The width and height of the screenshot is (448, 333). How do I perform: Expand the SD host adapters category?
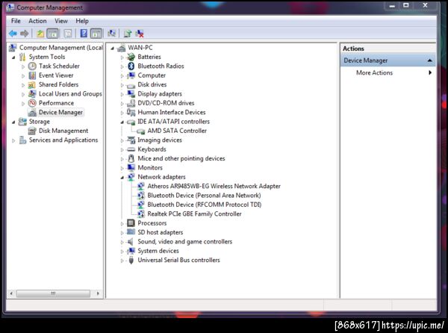(x=122, y=233)
